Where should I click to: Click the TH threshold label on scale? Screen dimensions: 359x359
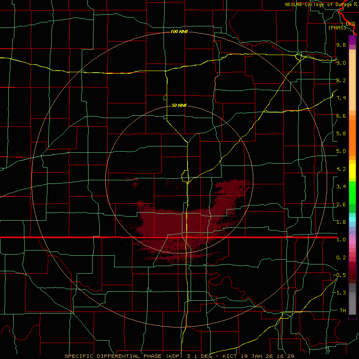tap(343, 311)
